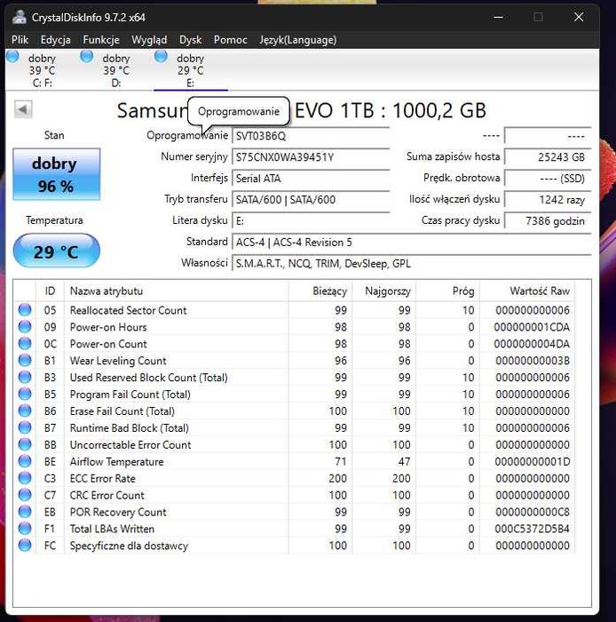Click the CrystalDiskInfo app icon in title bar
This screenshot has width=616, height=622.
[19, 17]
